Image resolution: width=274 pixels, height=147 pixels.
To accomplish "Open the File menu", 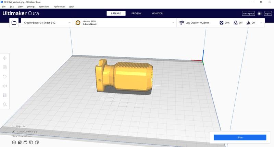I will 4,7.
